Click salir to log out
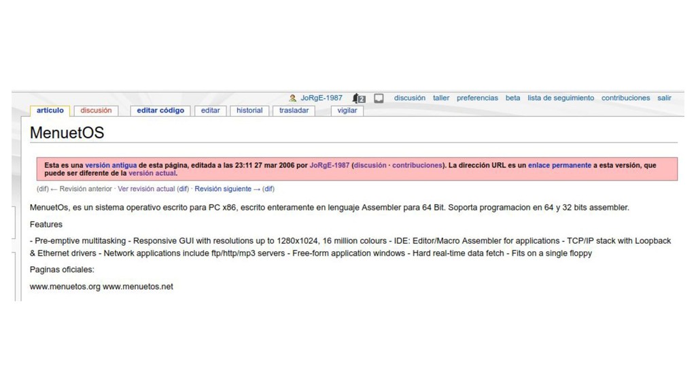The height and width of the screenshot is (391, 696). (x=664, y=98)
